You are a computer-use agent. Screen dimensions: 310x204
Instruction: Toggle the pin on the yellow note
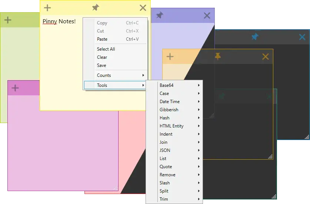coord(96,8)
